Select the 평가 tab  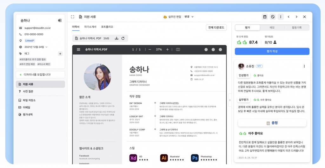[248, 28]
